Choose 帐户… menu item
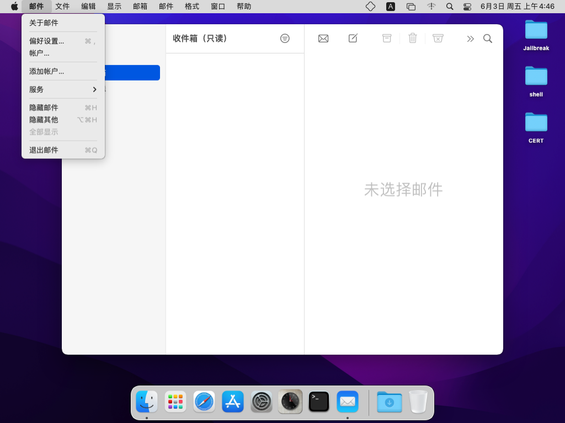The height and width of the screenshot is (423, 565). click(63, 53)
